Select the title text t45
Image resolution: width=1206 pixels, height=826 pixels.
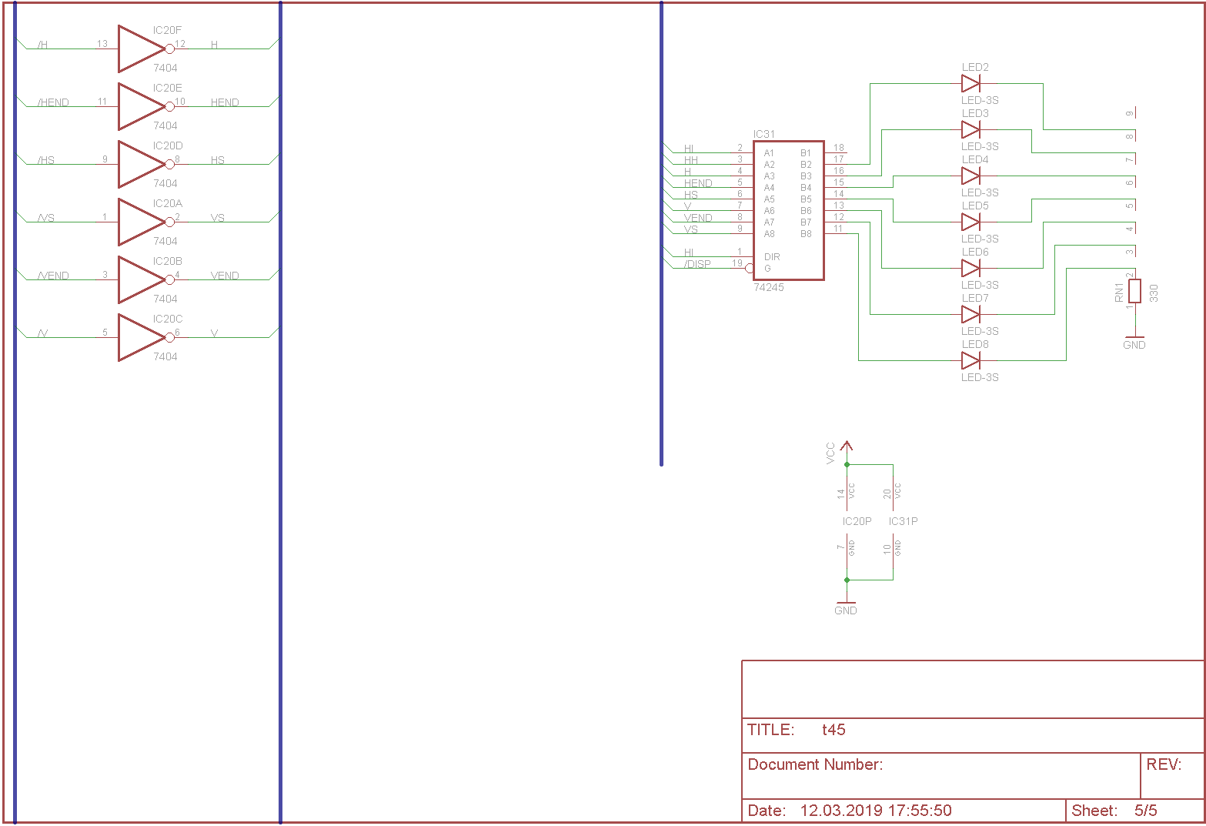pos(834,730)
